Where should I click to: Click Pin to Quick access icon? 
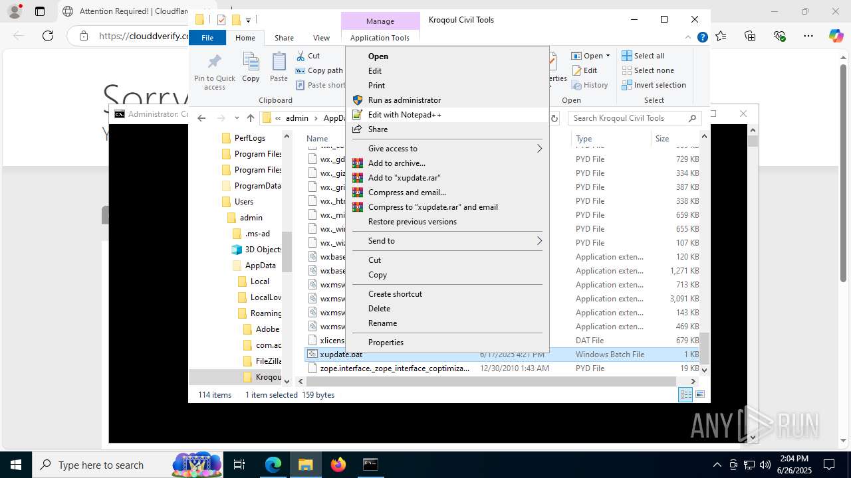click(x=215, y=62)
